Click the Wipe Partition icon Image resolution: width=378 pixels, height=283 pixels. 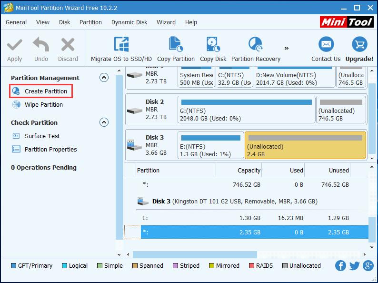pyautogui.click(x=16, y=105)
